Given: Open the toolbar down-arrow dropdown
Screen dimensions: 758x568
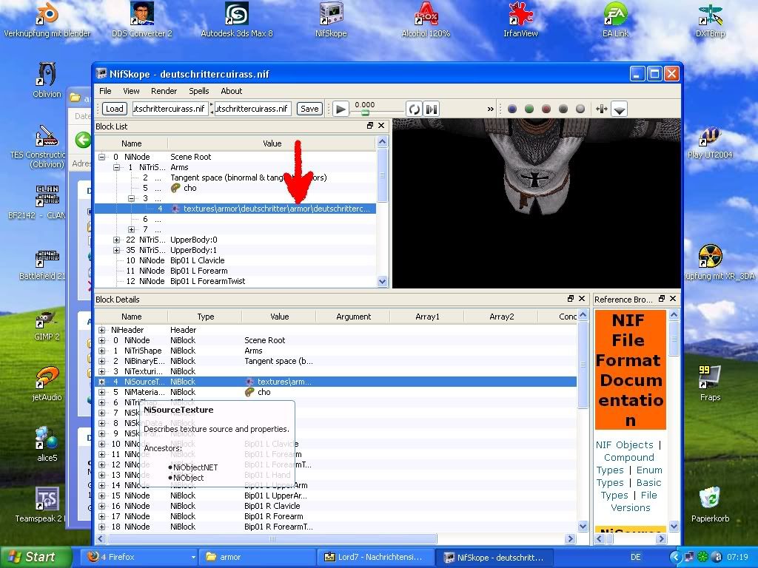Looking at the screenshot, I should 620,109.
